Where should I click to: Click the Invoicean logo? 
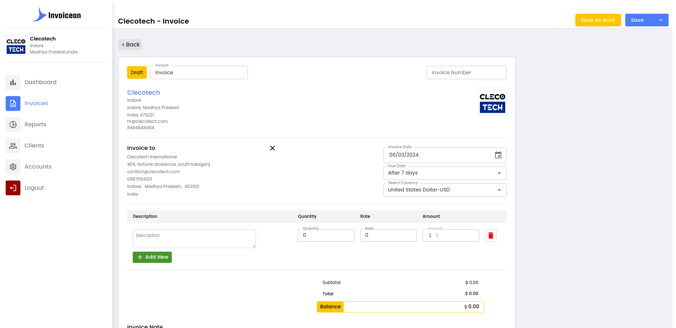tap(56, 15)
